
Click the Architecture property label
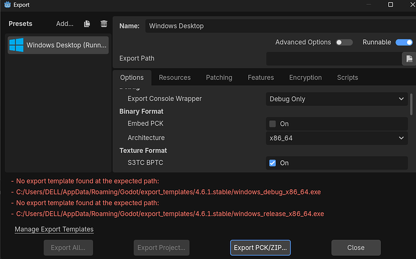(x=146, y=138)
